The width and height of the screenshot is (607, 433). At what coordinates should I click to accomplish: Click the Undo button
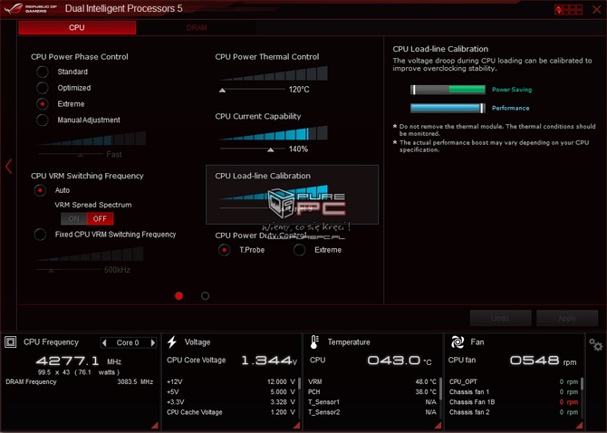pos(500,318)
